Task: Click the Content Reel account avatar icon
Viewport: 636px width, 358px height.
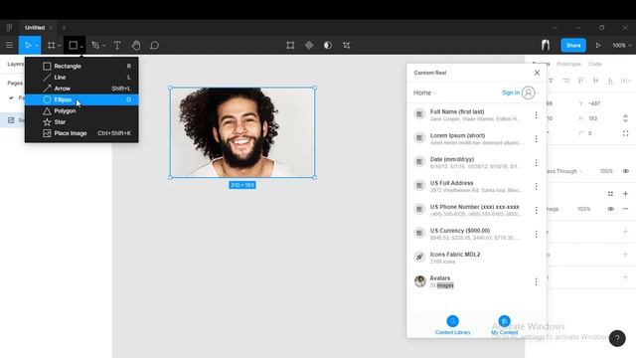Action: tap(528, 92)
